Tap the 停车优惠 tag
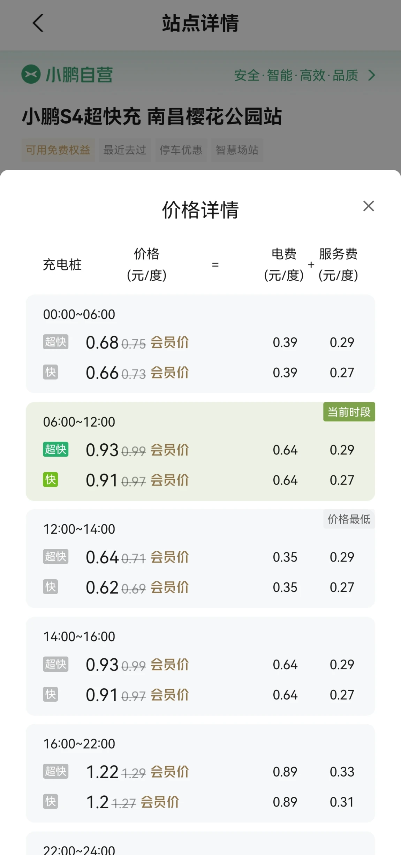 (181, 150)
